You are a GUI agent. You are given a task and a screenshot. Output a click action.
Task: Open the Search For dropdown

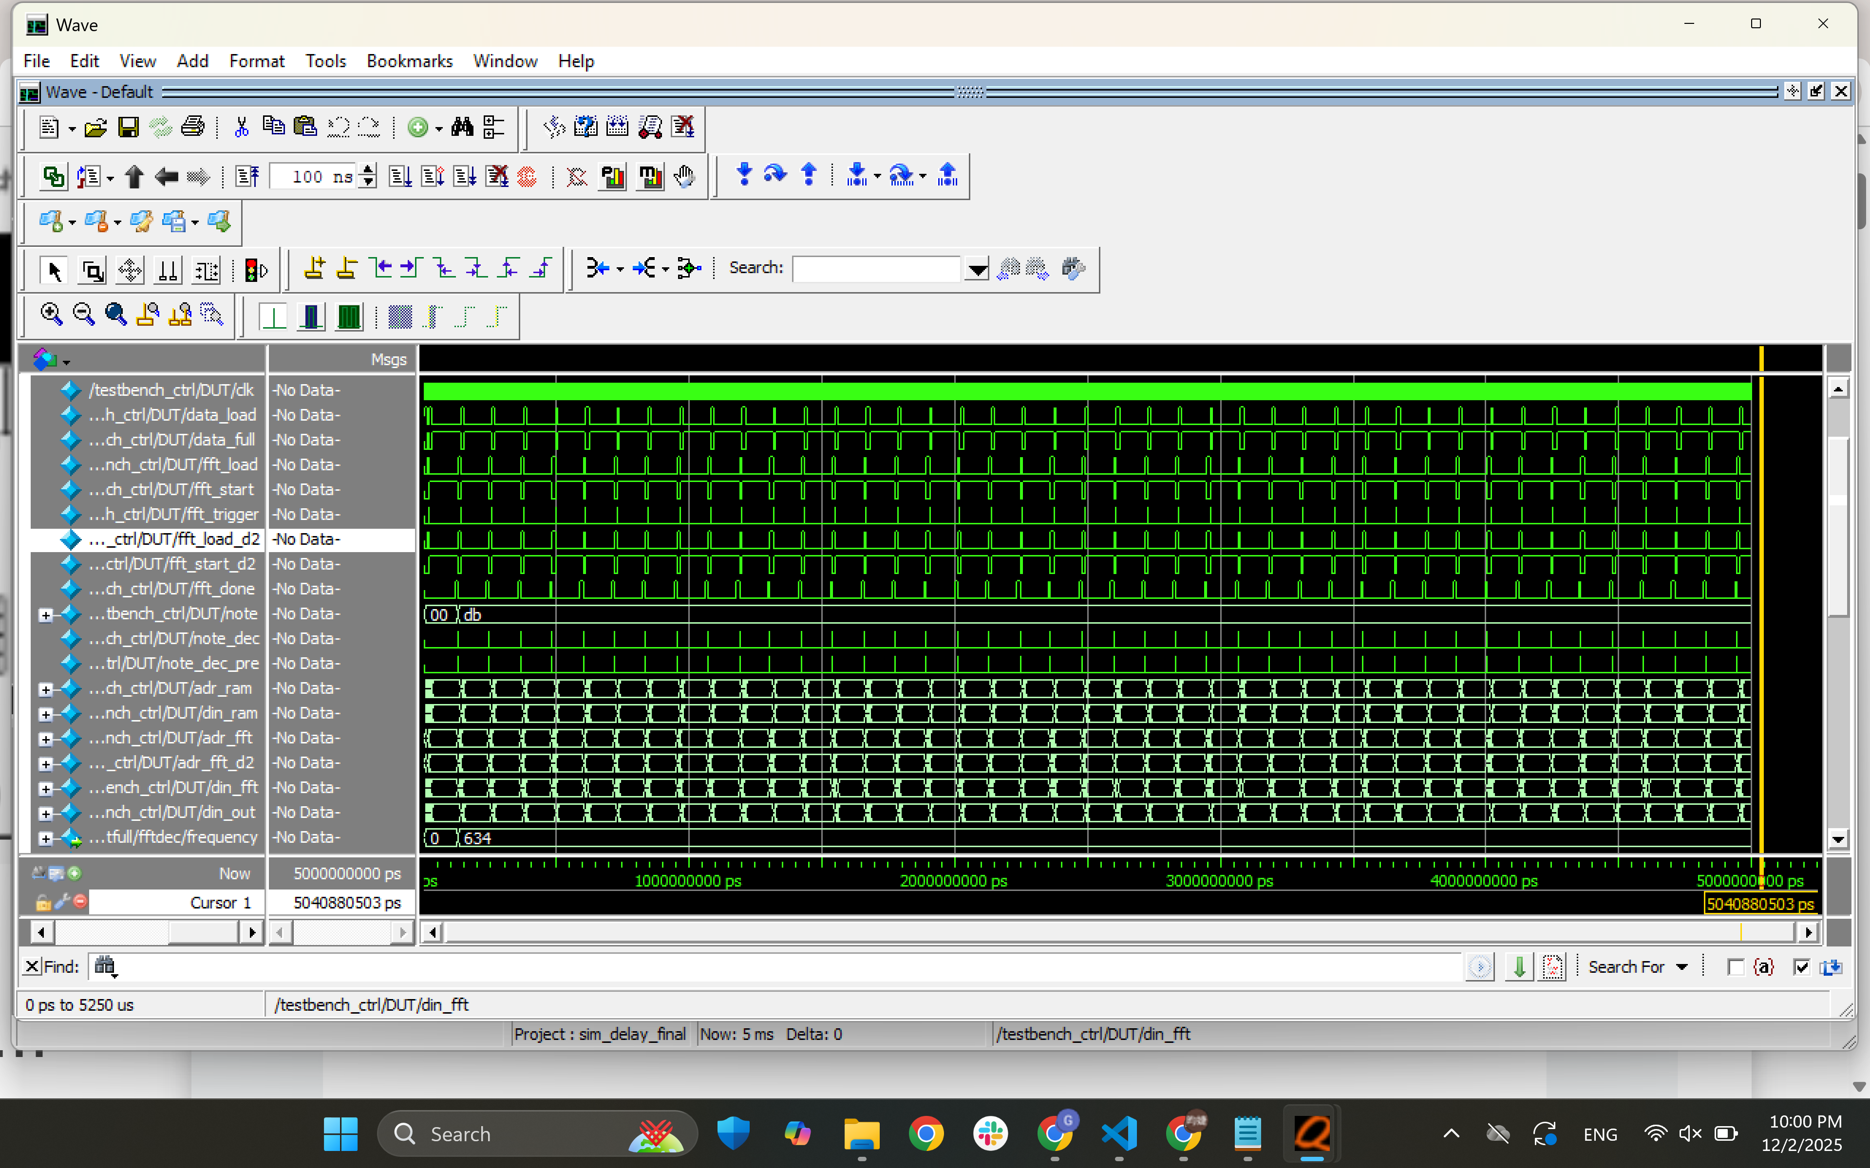point(1681,967)
